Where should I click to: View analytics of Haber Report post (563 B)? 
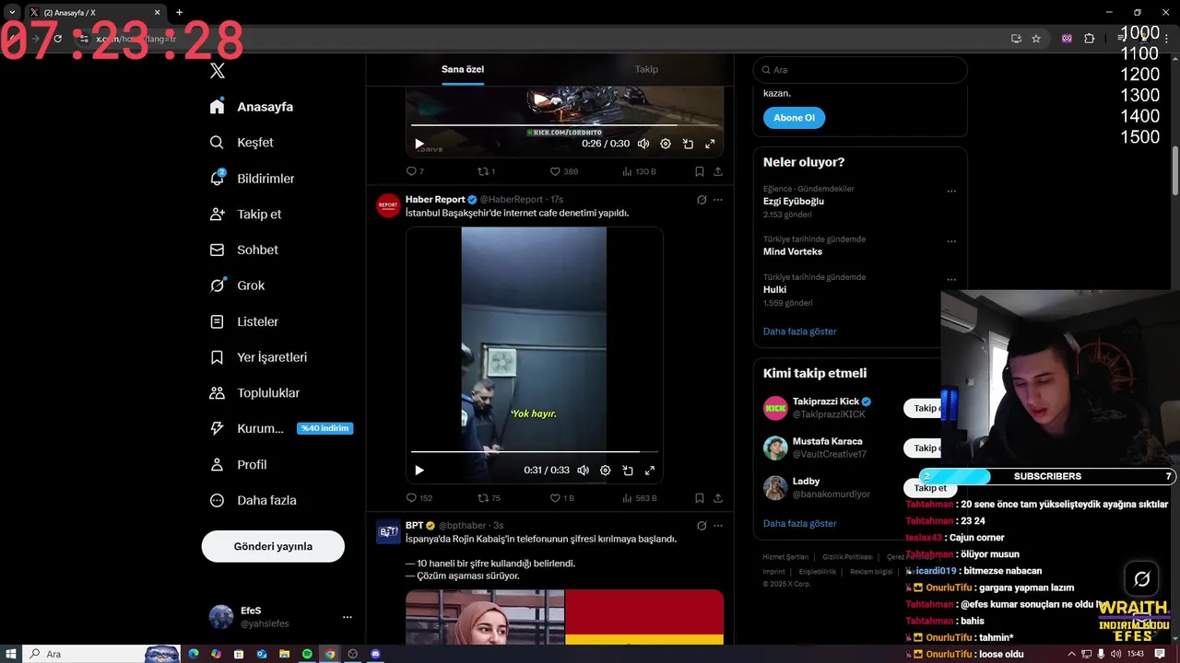640,498
